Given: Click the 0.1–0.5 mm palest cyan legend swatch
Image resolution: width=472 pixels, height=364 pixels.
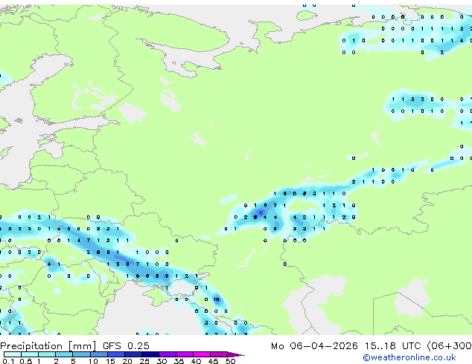Looking at the screenshot, I should 13,354.
